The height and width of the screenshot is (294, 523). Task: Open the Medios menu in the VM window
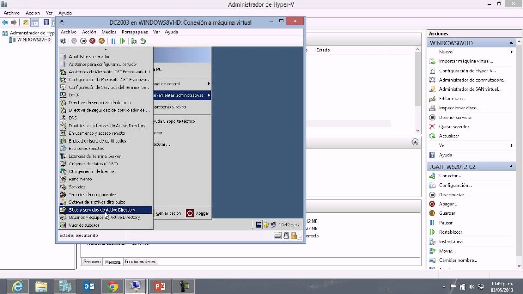109,32
